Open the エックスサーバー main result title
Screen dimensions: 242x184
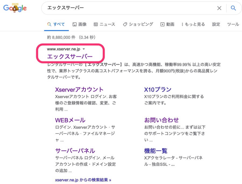pyautogui.click(x=70, y=57)
